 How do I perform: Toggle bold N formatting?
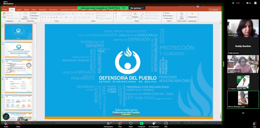tap(43, 17)
